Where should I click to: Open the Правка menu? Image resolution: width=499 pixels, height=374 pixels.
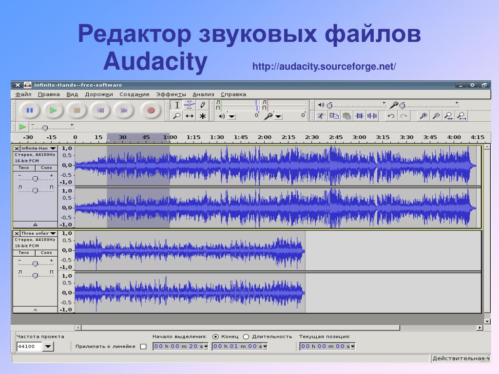point(49,94)
